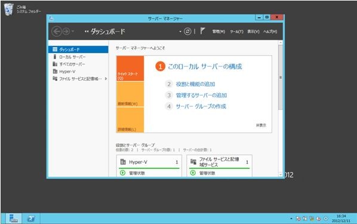Open the ヘルプ(H) menu
The image size is (357, 224).
click(x=270, y=32)
